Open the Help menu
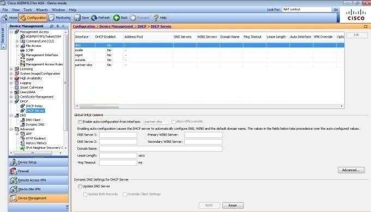Image resolution: width=371 pixels, height=212 pixels. click(x=72, y=10)
